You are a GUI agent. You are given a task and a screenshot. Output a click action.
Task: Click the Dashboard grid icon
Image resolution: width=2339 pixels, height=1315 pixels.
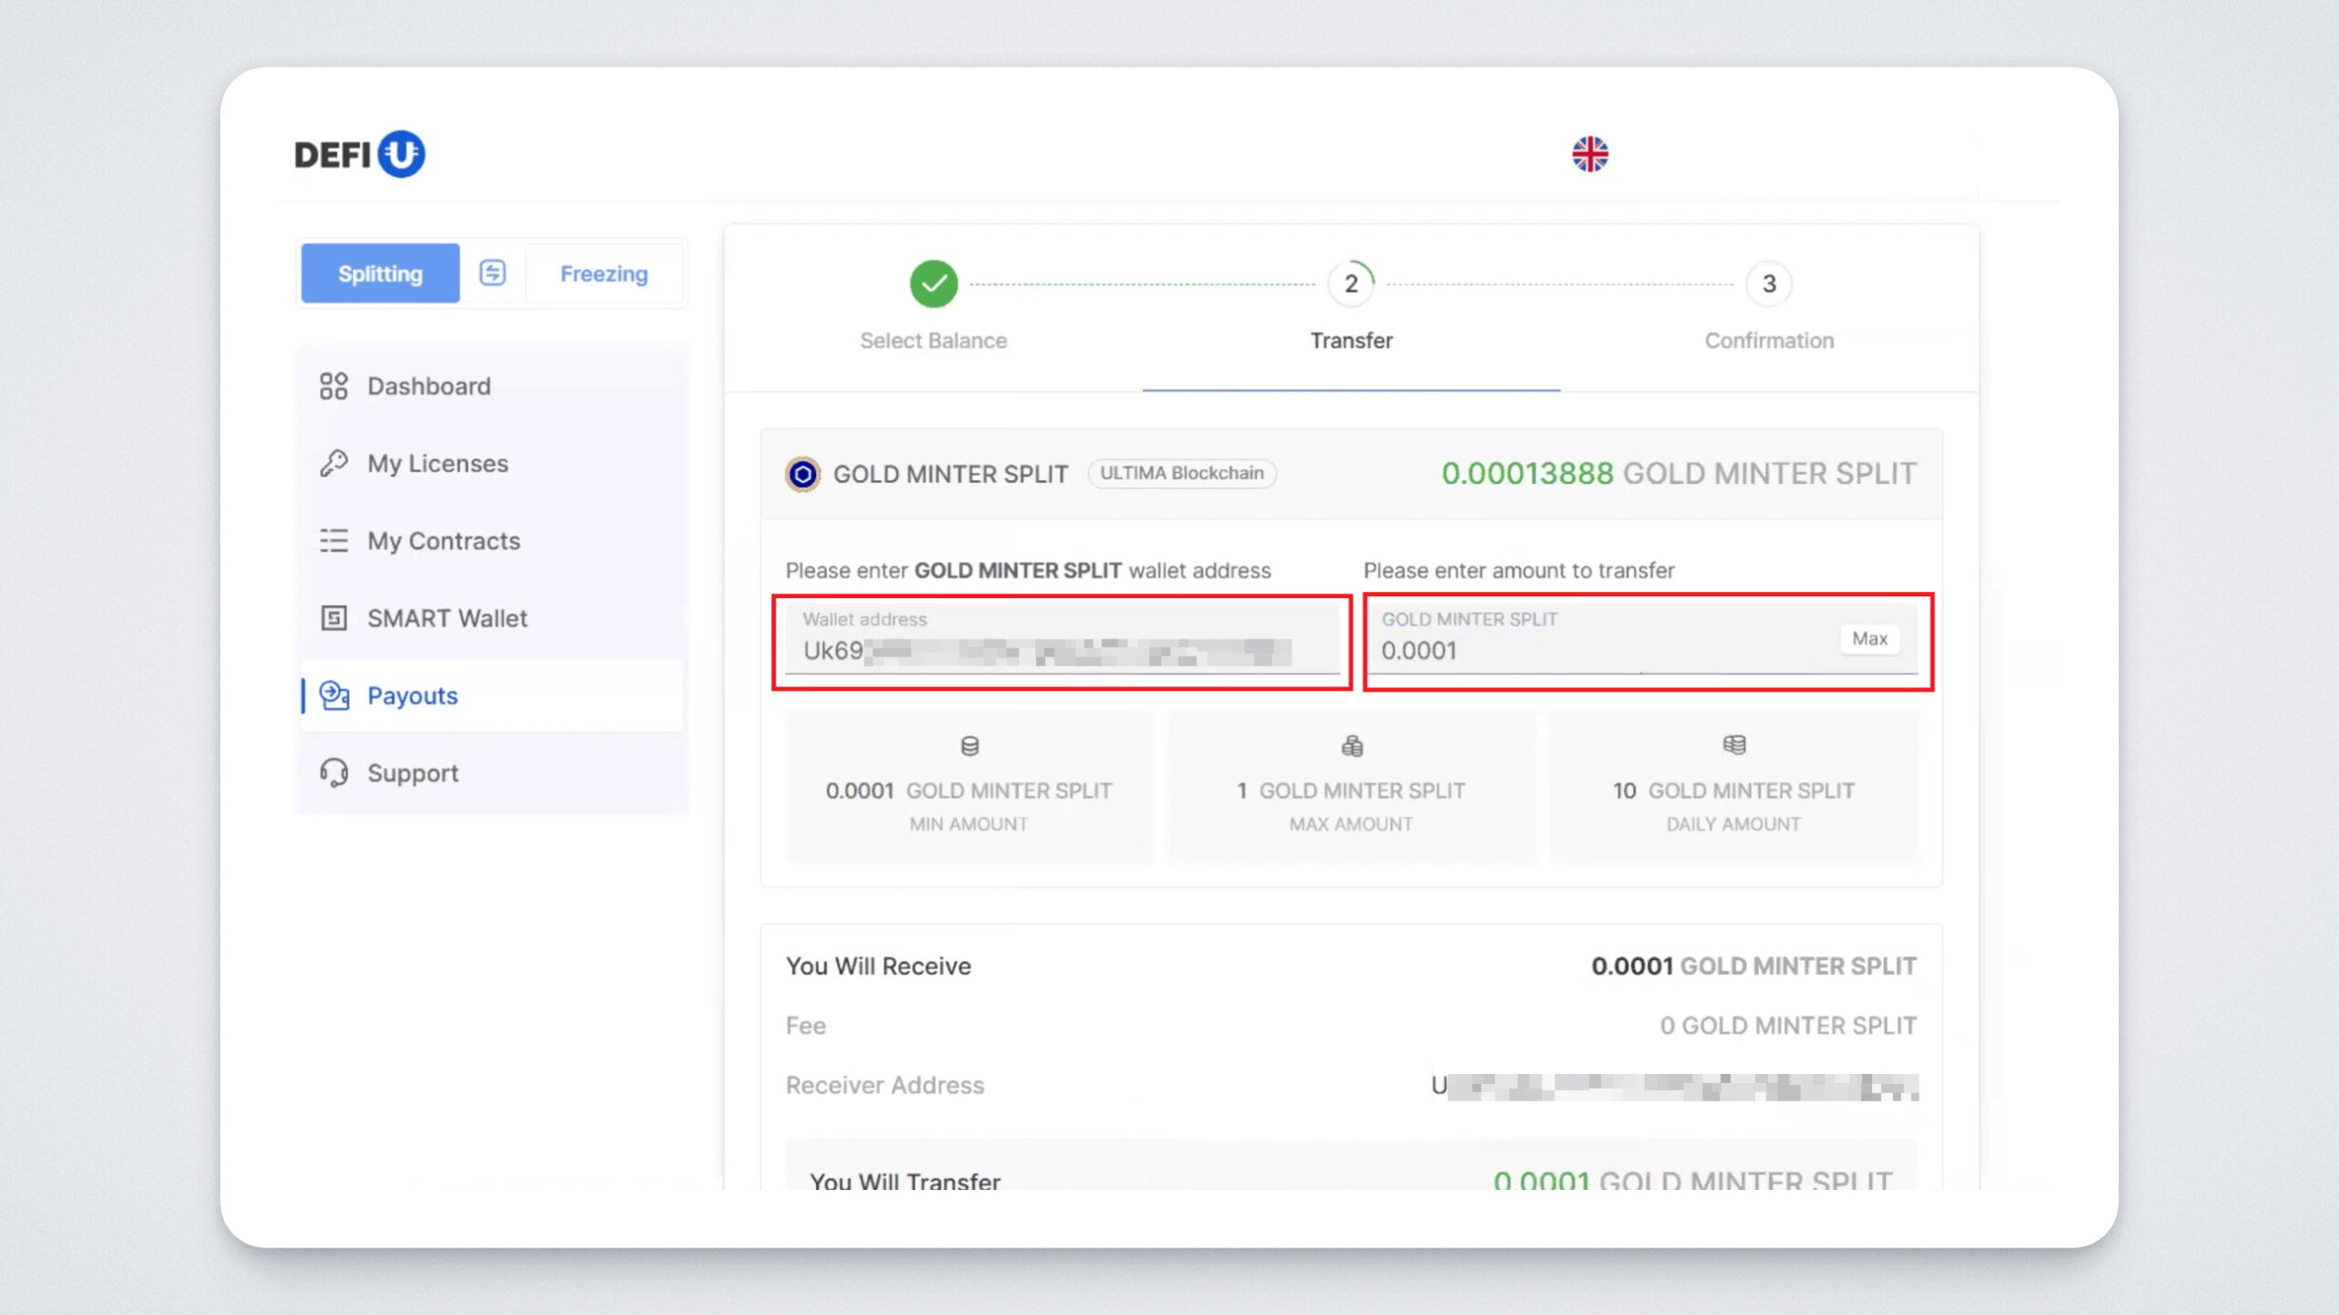(x=333, y=386)
